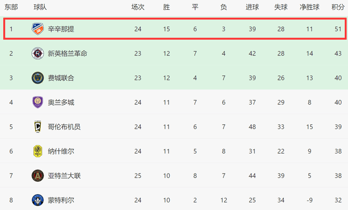Select the 亚特兰大联 team name
Image resolution: width=348 pixels, height=210 pixels.
[x=64, y=176]
